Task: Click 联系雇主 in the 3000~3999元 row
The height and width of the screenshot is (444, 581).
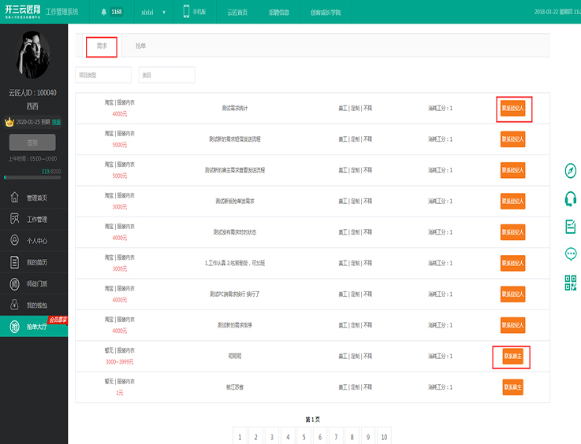Action: [x=513, y=357]
